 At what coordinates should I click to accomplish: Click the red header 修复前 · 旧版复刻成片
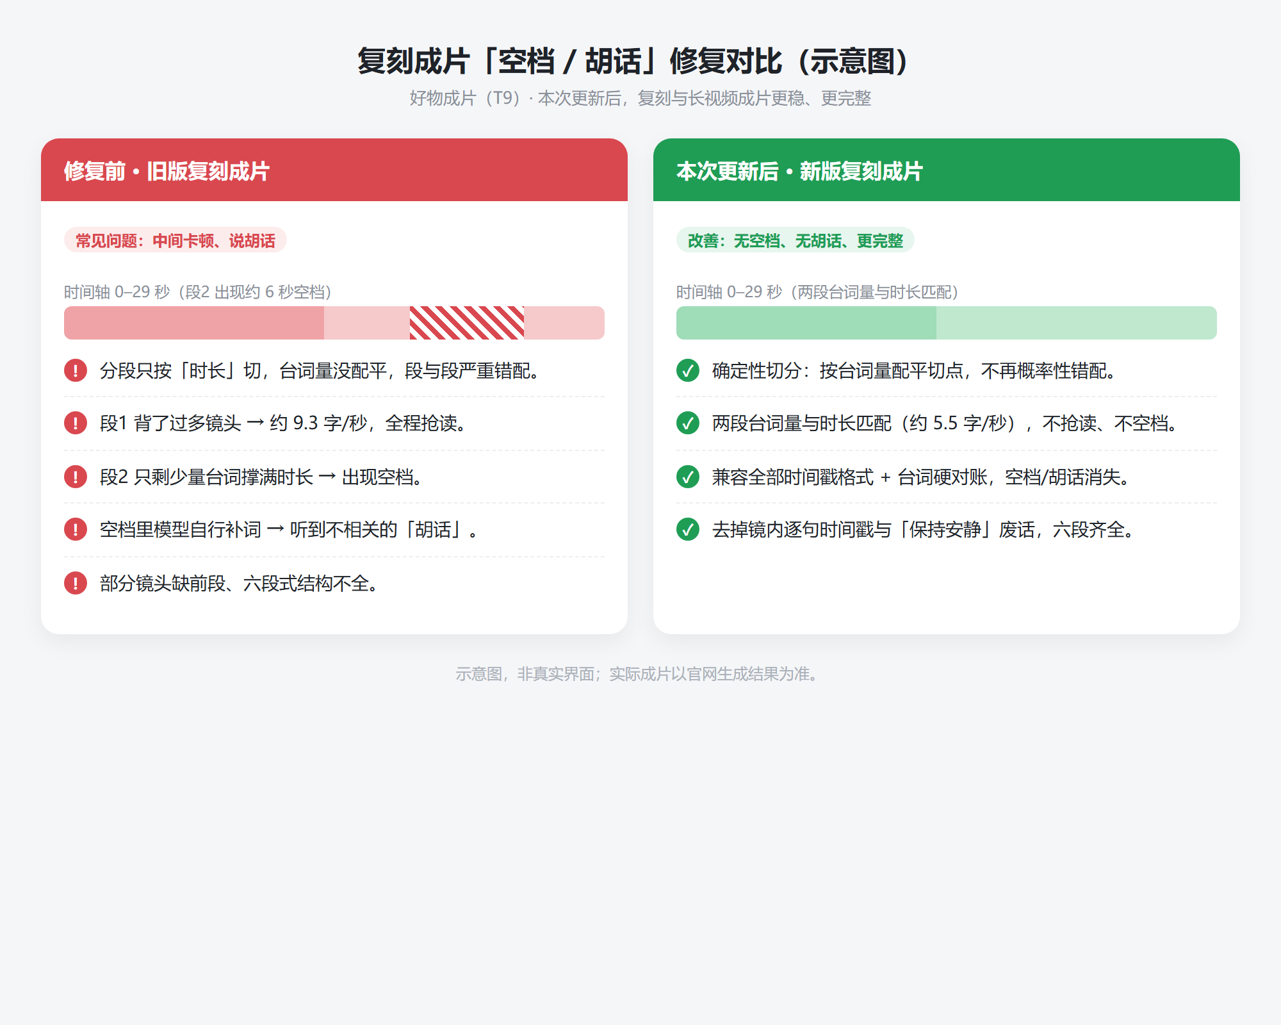click(x=334, y=170)
